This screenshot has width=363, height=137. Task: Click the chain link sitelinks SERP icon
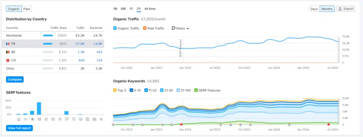[x=26, y=119]
